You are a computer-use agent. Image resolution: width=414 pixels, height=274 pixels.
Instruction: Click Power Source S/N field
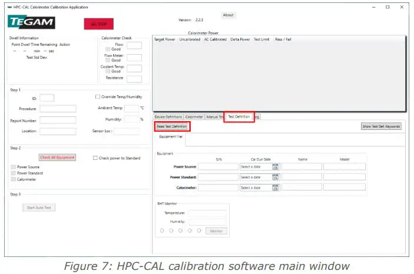[x=218, y=166]
